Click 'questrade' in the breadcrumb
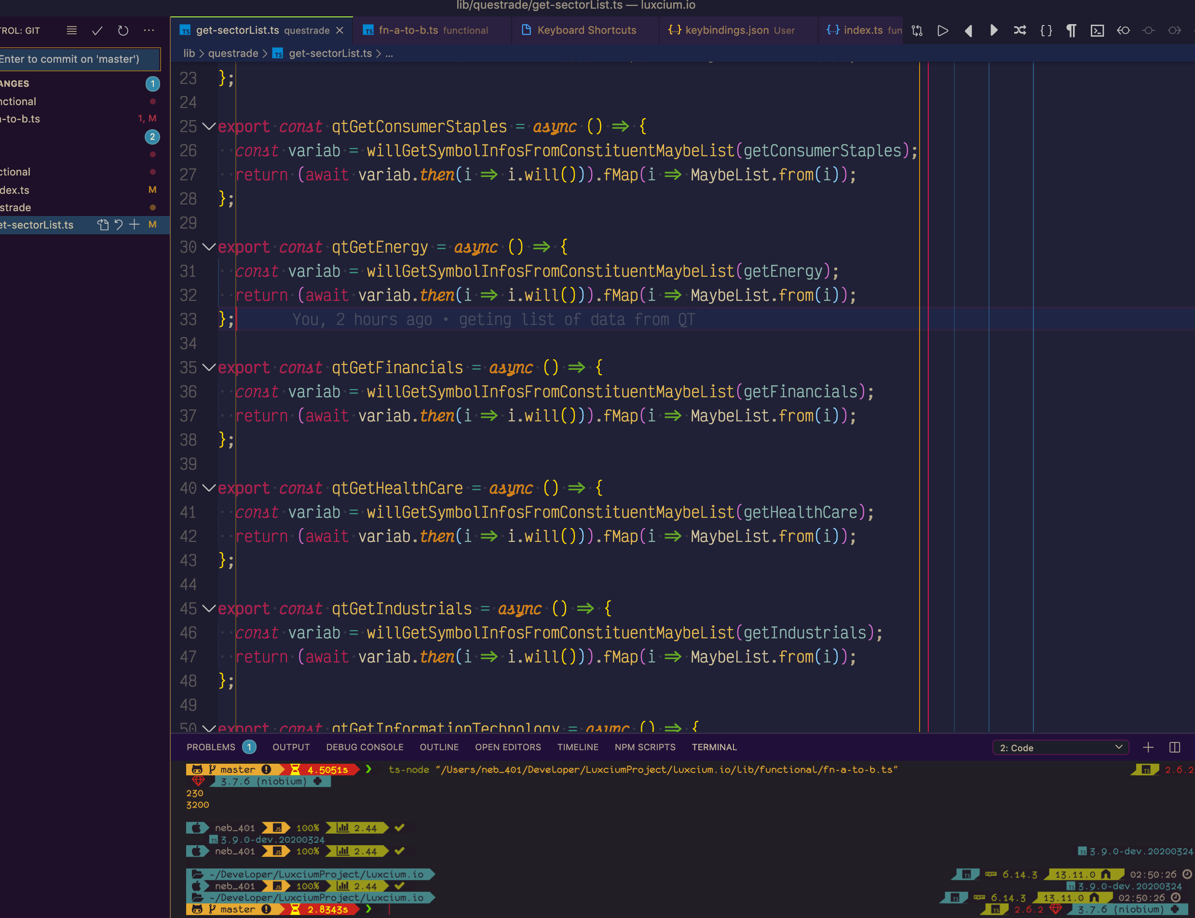The width and height of the screenshot is (1195, 918). pos(233,54)
